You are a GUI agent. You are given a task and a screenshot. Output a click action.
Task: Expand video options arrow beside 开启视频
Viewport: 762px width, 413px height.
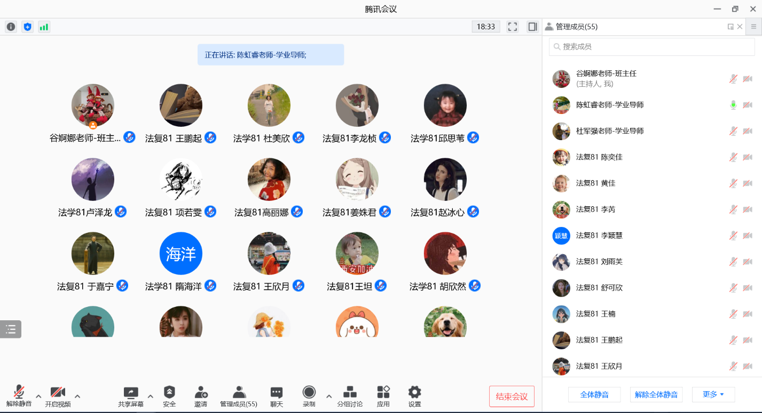(x=77, y=396)
